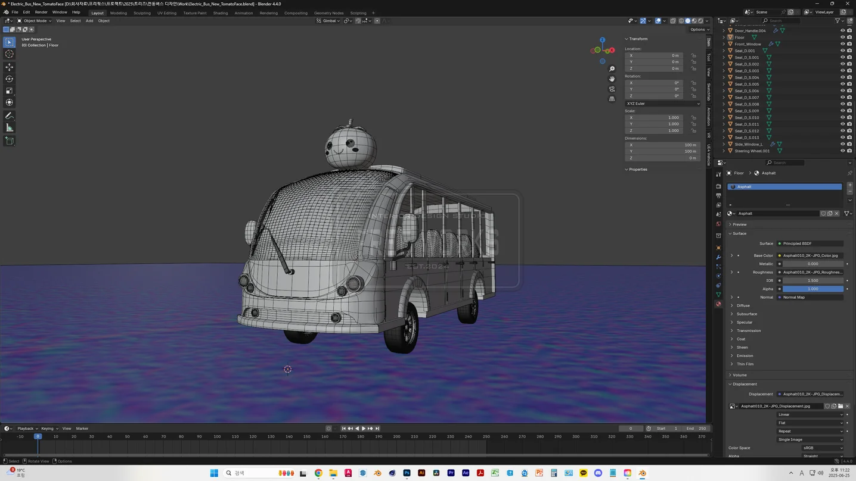Switch to the Shading workspace tab
Image resolution: width=856 pixels, height=481 pixels.
[221, 13]
